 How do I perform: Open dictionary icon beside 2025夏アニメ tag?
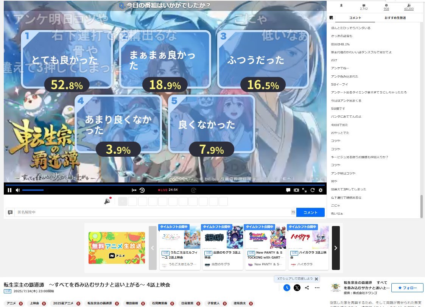coord(78,304)
